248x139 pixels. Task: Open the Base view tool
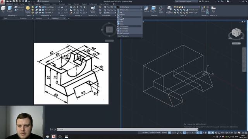click(x=214, y=9)
